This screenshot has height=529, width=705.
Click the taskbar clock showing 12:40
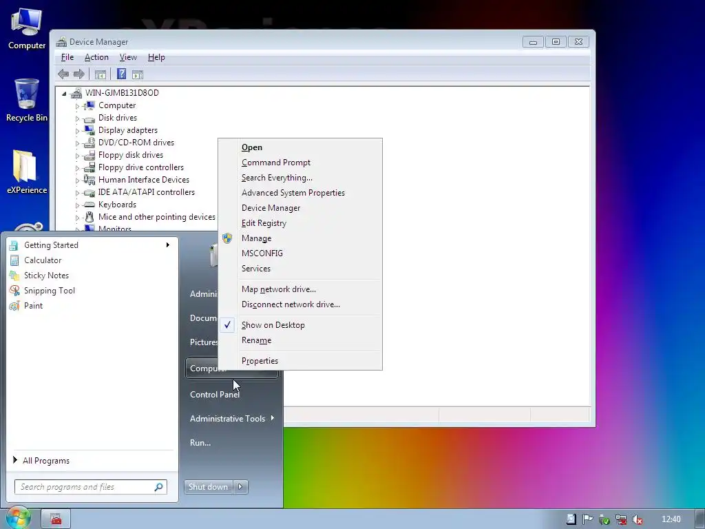coord(671,519)
